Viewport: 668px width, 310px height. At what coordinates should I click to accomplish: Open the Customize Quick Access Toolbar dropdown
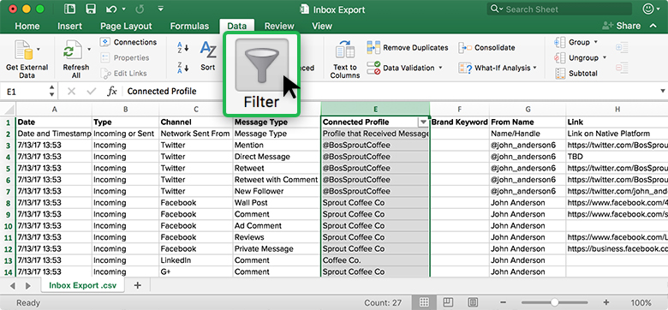point(161,9)
